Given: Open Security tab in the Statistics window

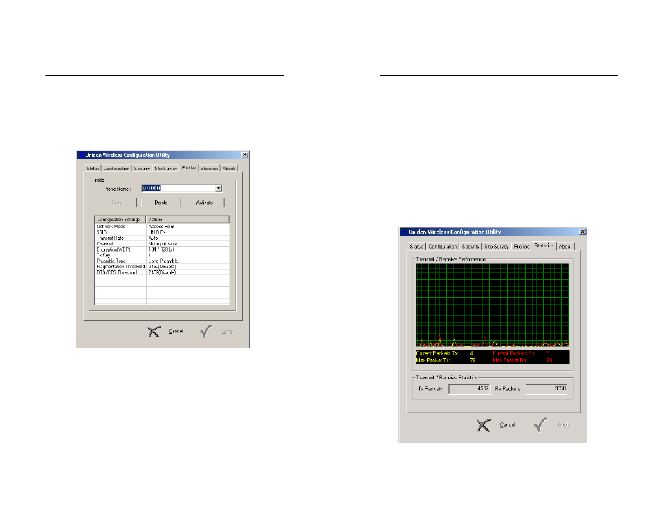Looking at the screenshot, I should [470, 247].
